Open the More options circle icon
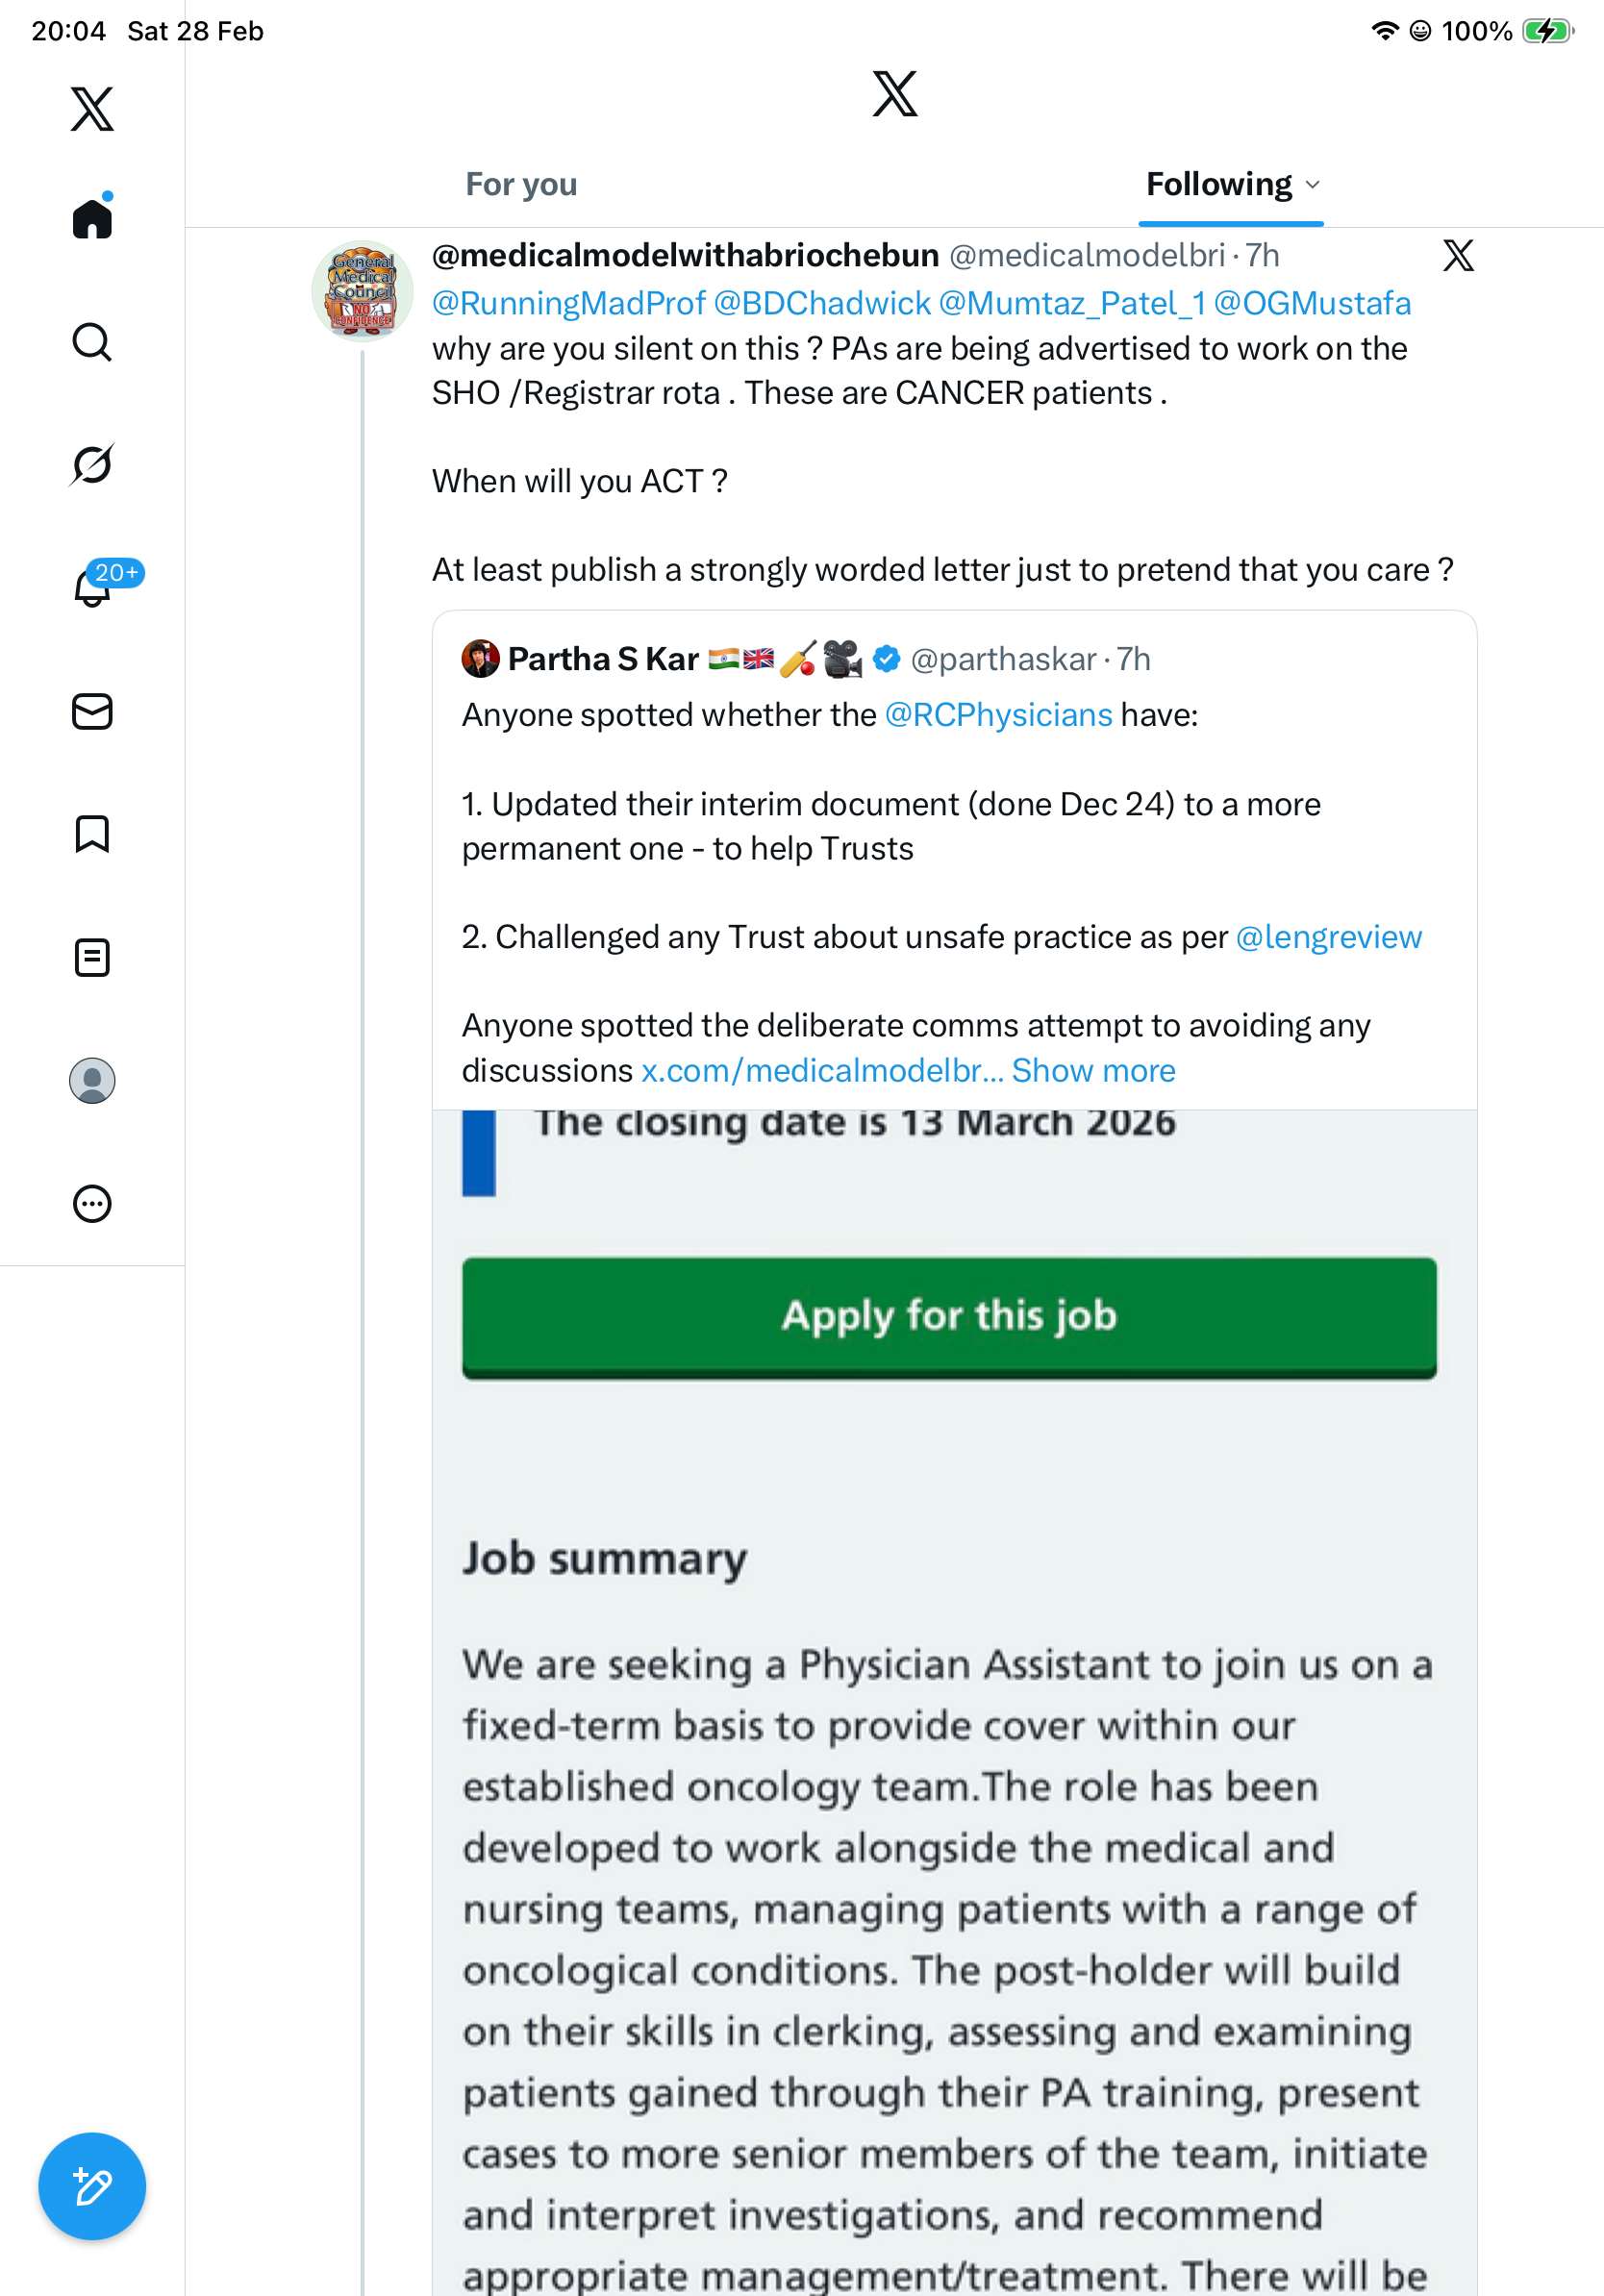The height and width of the screenshot is (2296, 1604). (x=92, y=1204)
